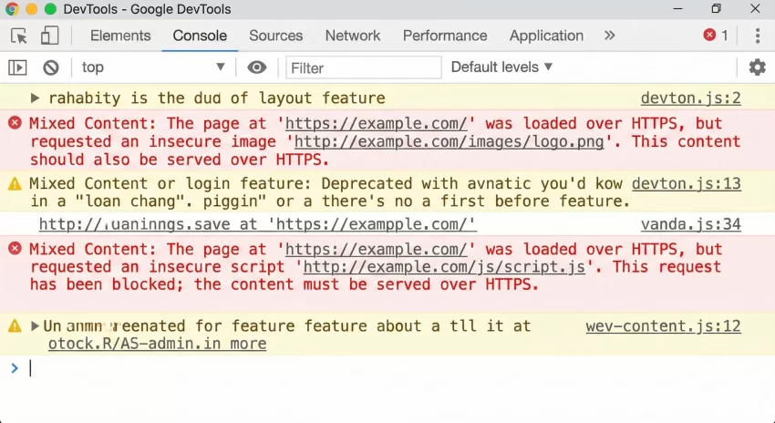Open source link wev-content.js:12
This screenshot has height=423, width=775.
pos(663,326)
